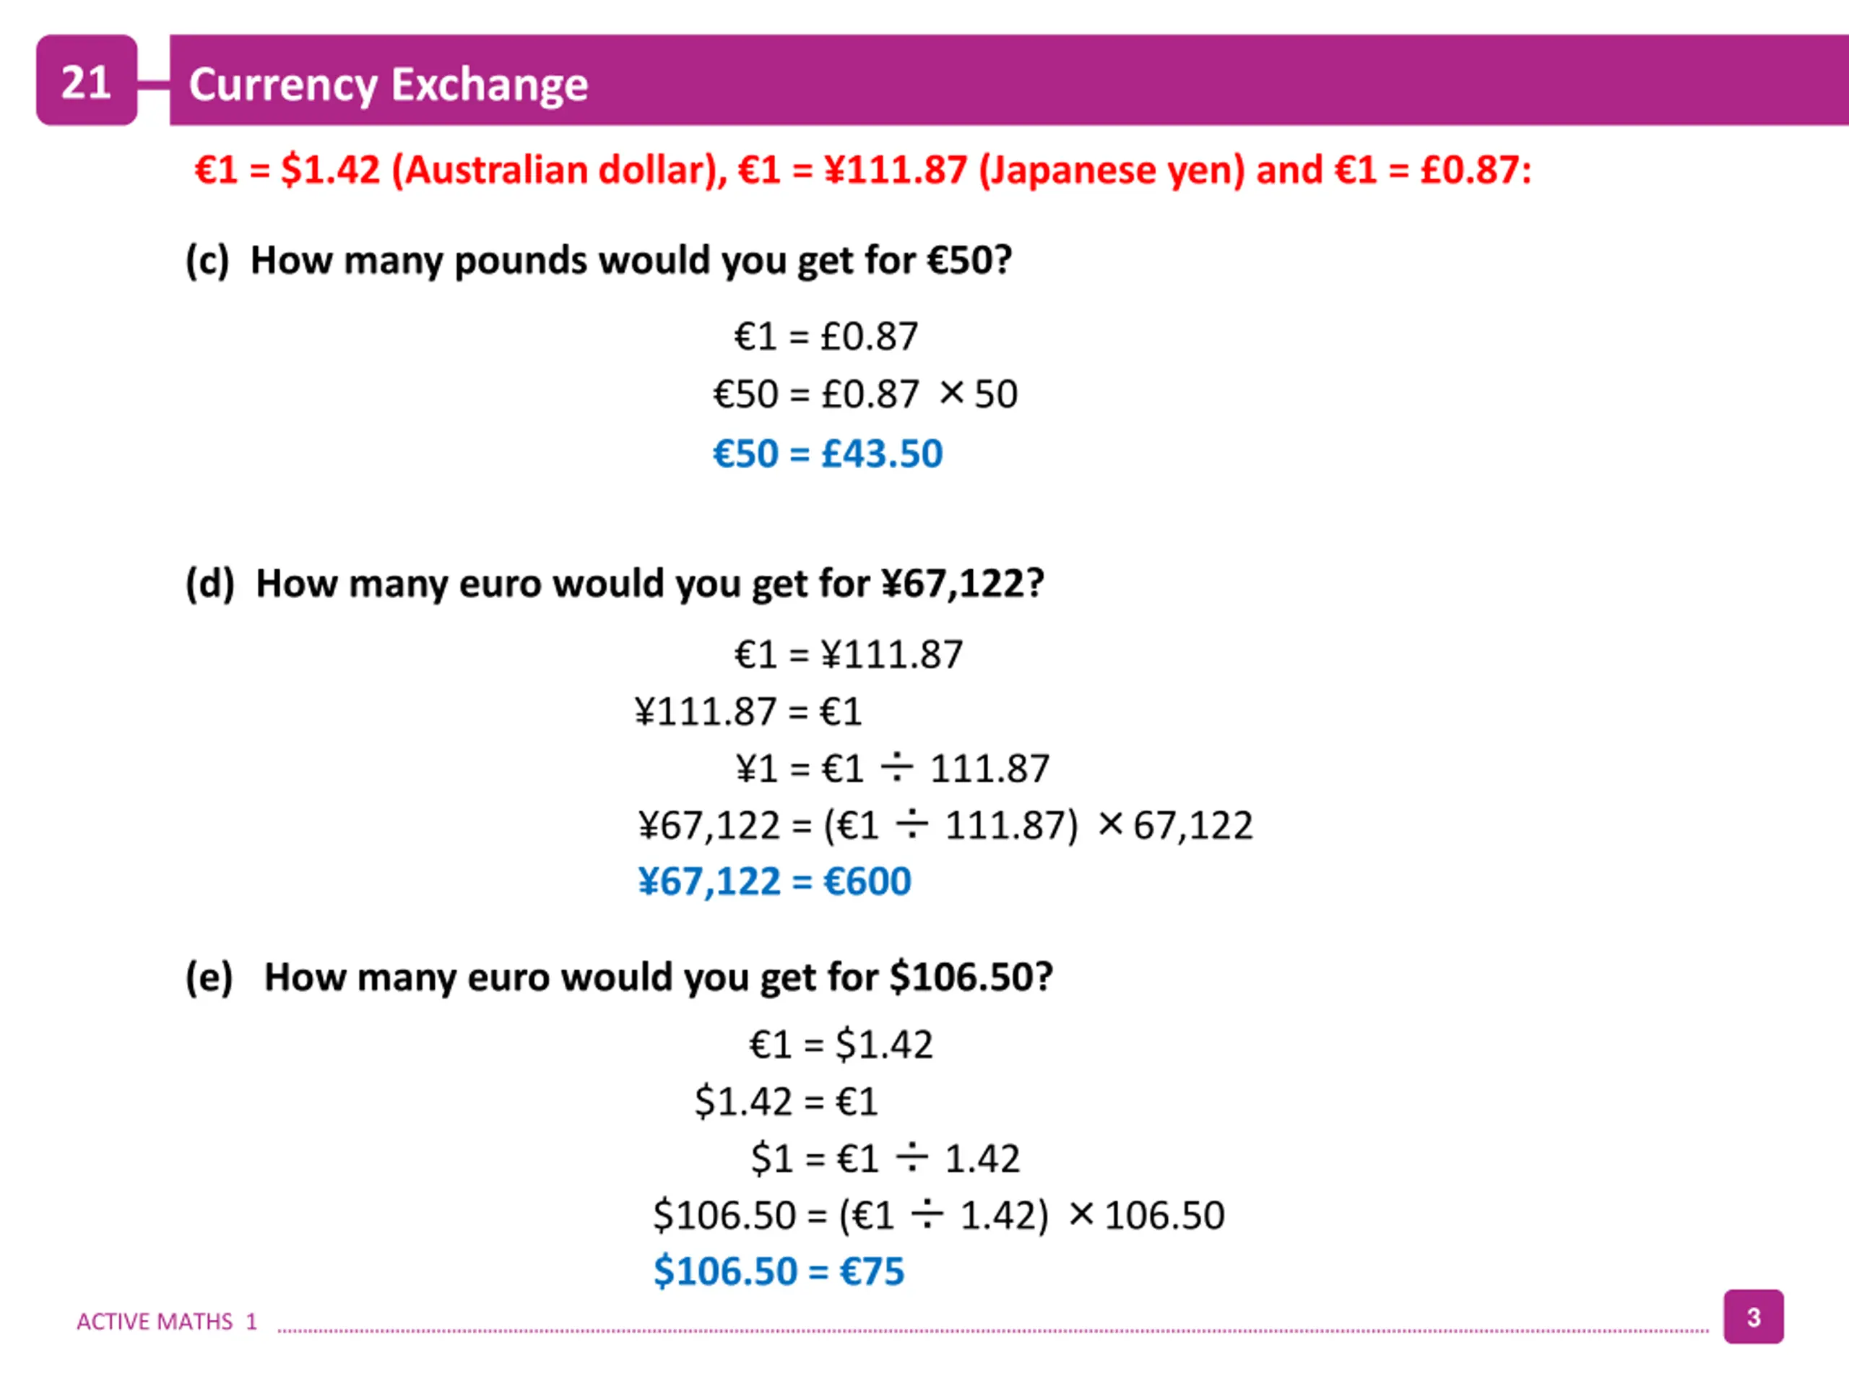Click the line ¥111.87 = €1
1849x1387 pixels.
(748, 712)
